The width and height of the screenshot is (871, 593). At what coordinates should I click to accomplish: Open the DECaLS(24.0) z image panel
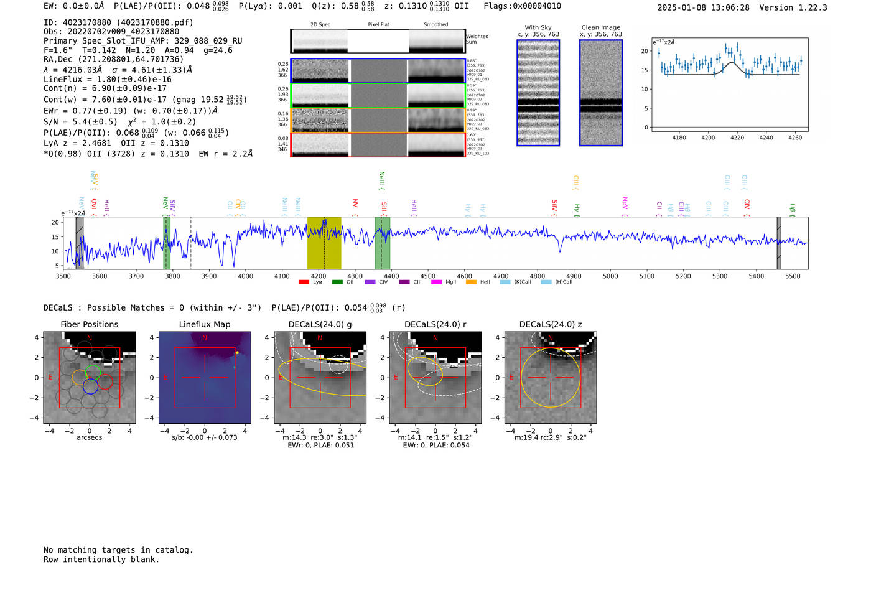[x=551, y=378]
